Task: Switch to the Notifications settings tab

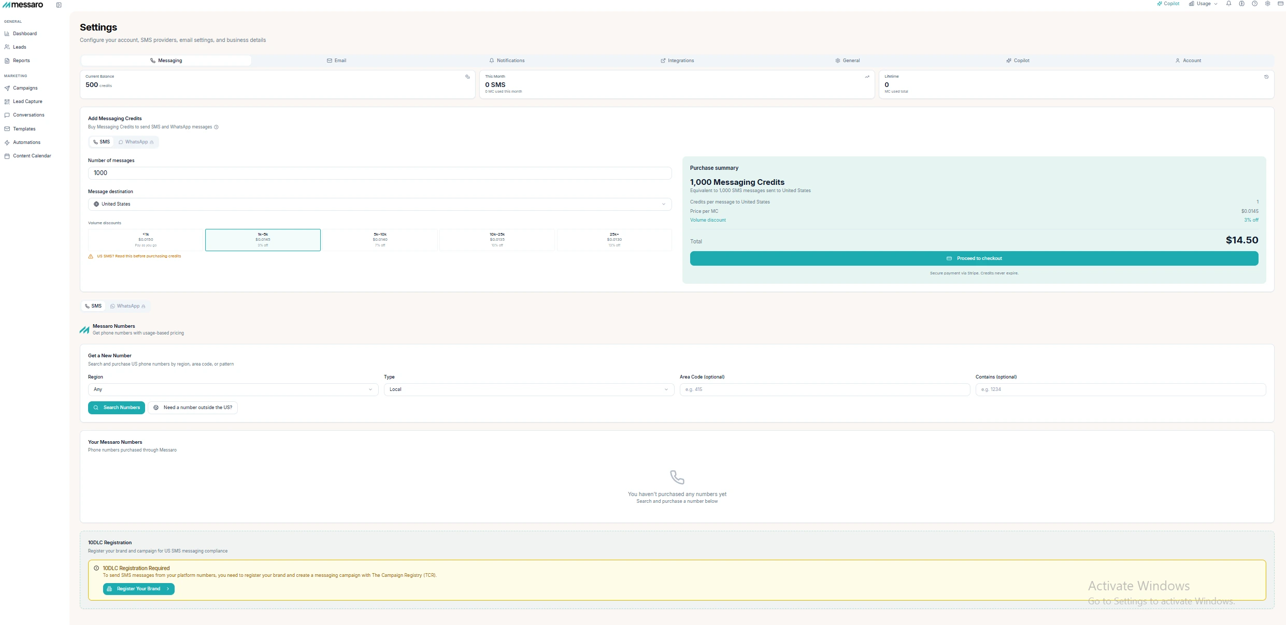Action: 507,61
